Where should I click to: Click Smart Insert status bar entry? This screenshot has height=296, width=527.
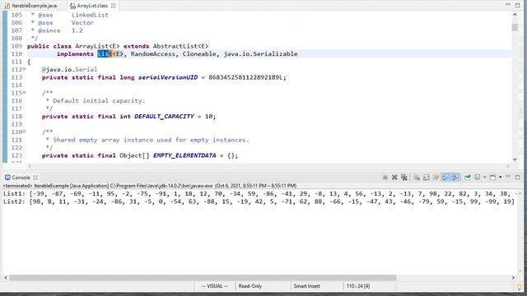[306, 286]
